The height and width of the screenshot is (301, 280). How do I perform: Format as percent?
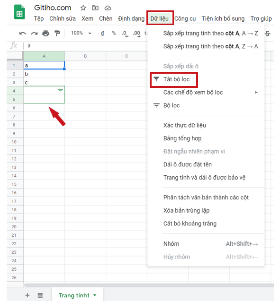[x=114, y=33]
